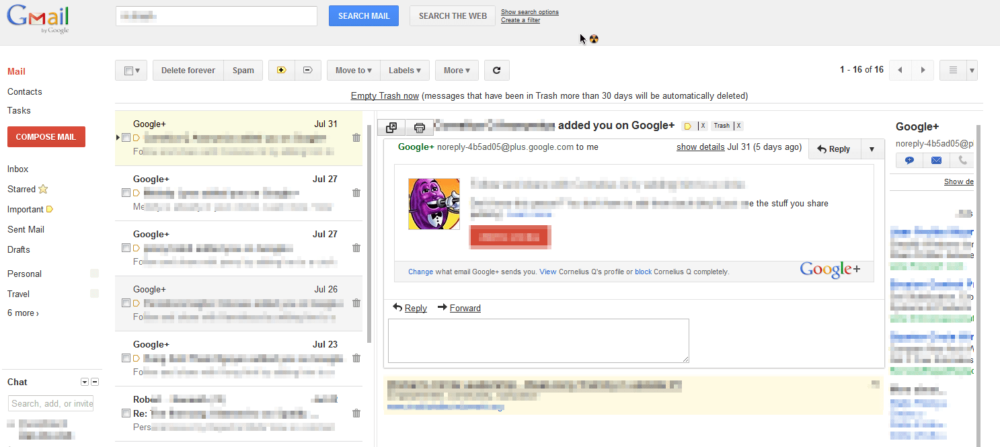Minimize the Chat panel with the minus button
The image size is (1000, 447).
[95, 382]
